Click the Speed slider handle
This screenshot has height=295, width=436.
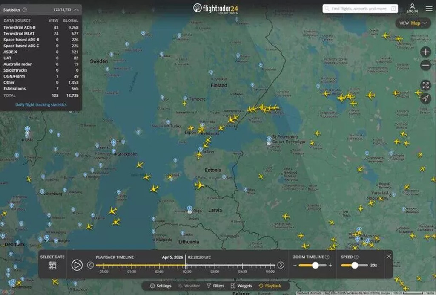pyautogui.click(x=354, y=265)
